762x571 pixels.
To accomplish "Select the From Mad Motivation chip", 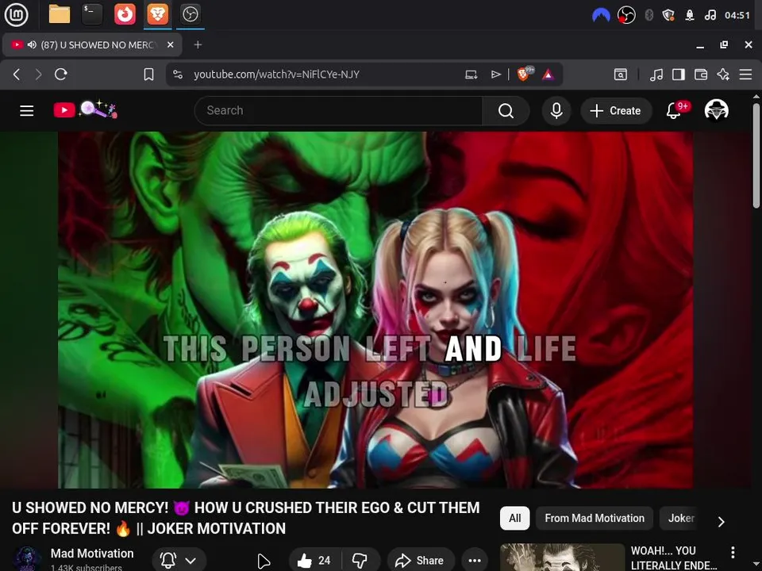I will pos(595,518).
